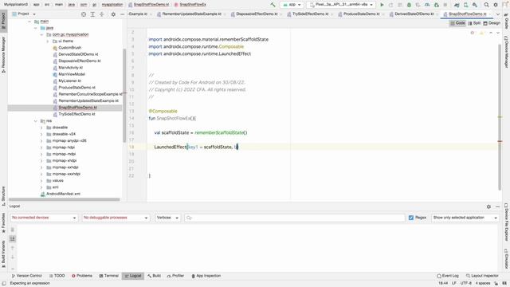Open the Structure side tab
This screenshot has width=510, height=287.
[3, 196]
